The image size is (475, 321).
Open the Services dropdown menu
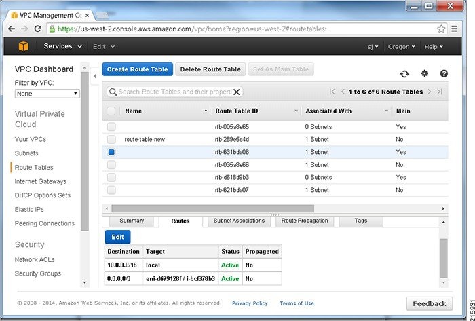[62, 46]
